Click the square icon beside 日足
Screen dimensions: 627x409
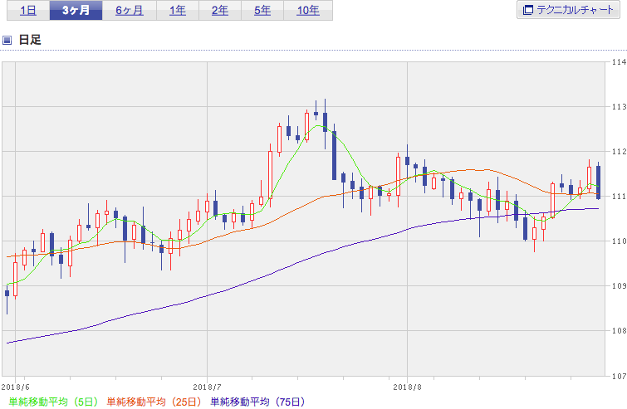click(x=7, y=40)
